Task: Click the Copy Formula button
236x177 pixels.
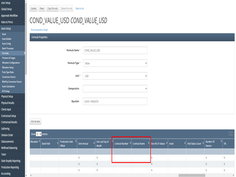Action: point(52,9)
